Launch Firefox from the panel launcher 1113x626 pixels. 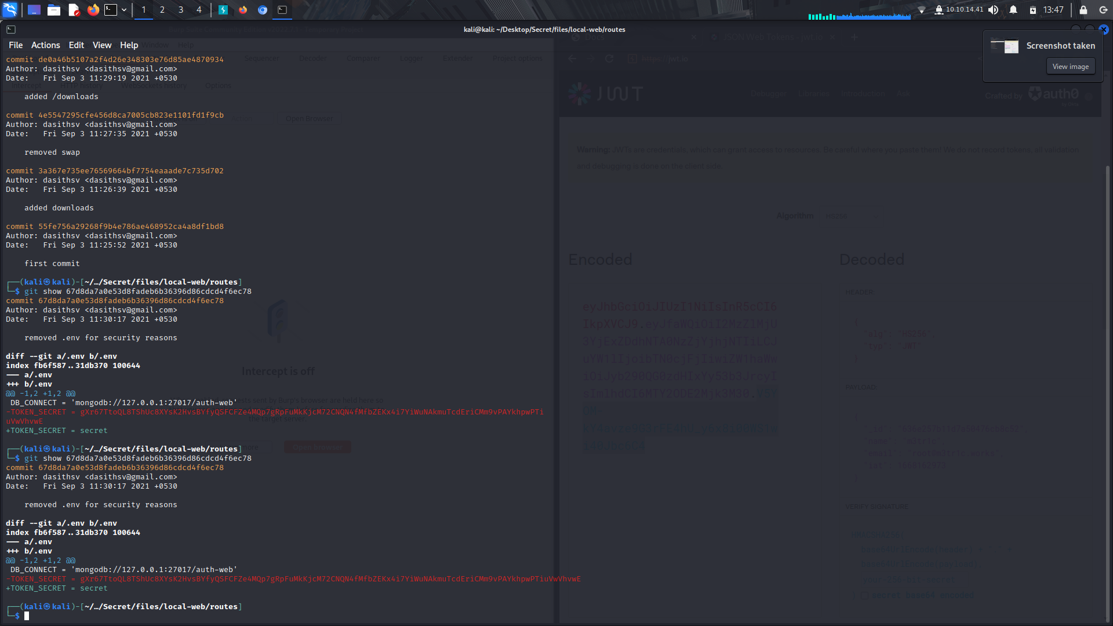pos(93,10)
